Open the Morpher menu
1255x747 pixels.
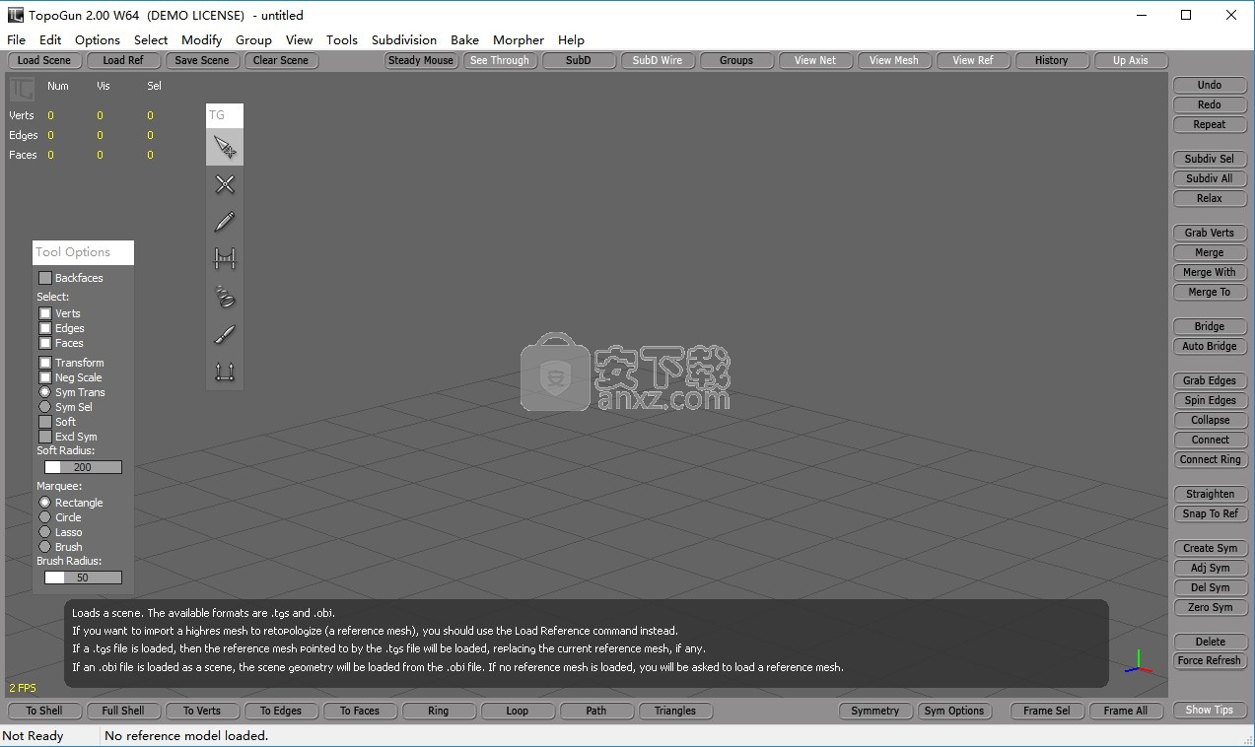coord(519,40)
